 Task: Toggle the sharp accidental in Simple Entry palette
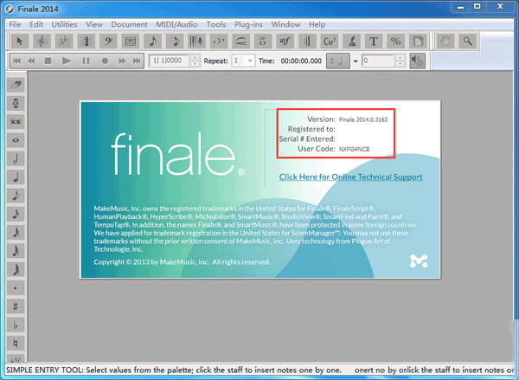click(16, 306)
